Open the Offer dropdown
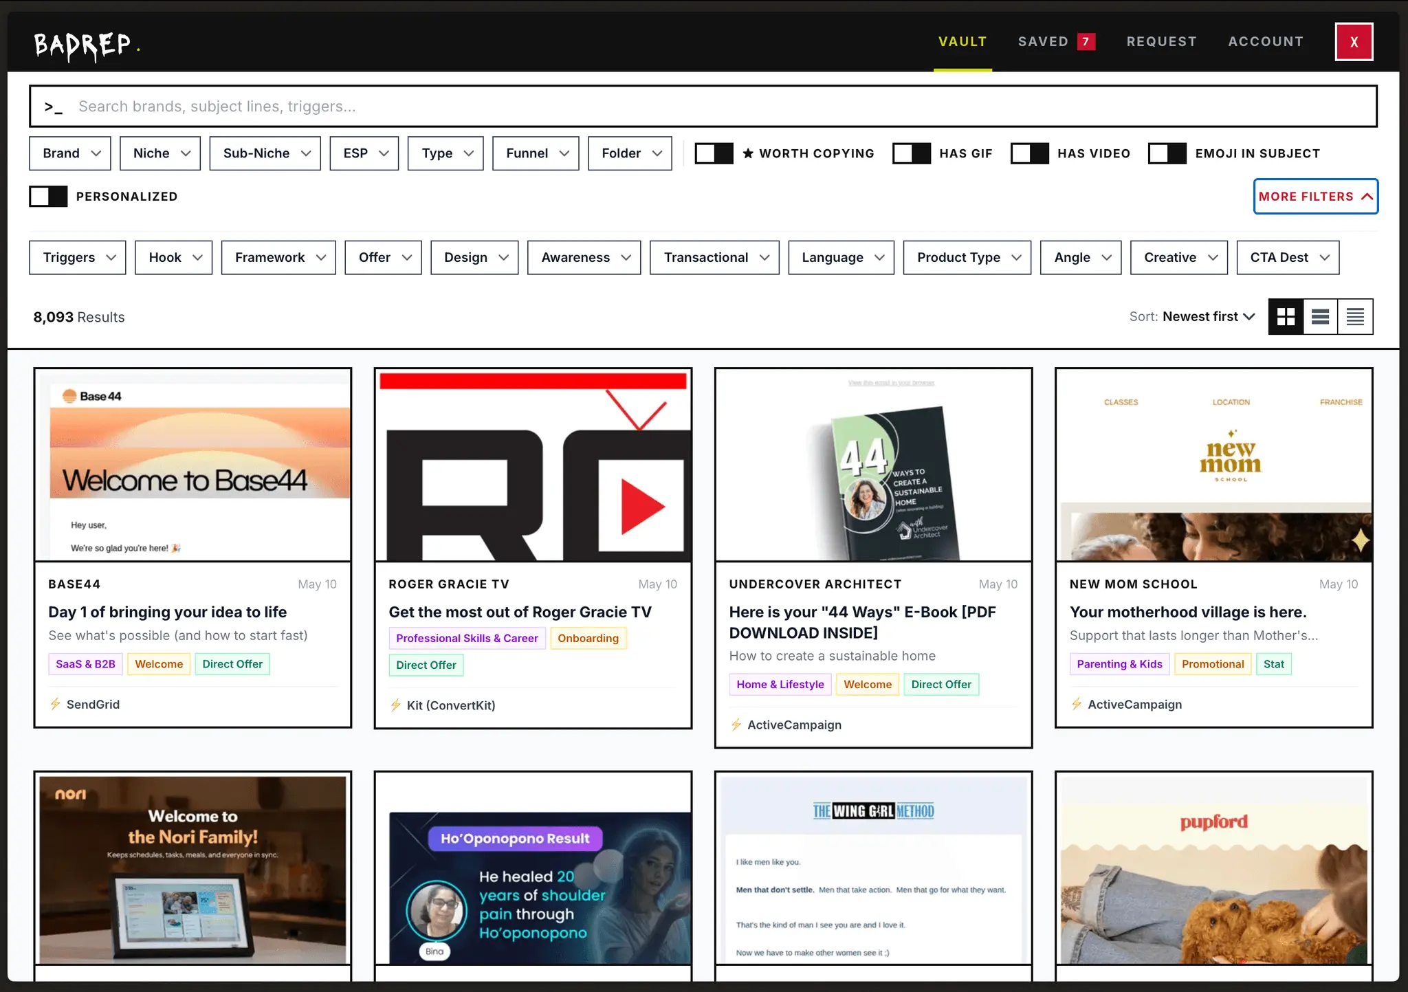The width and height of the screenshot is (1408, 992). pos(383,257)
